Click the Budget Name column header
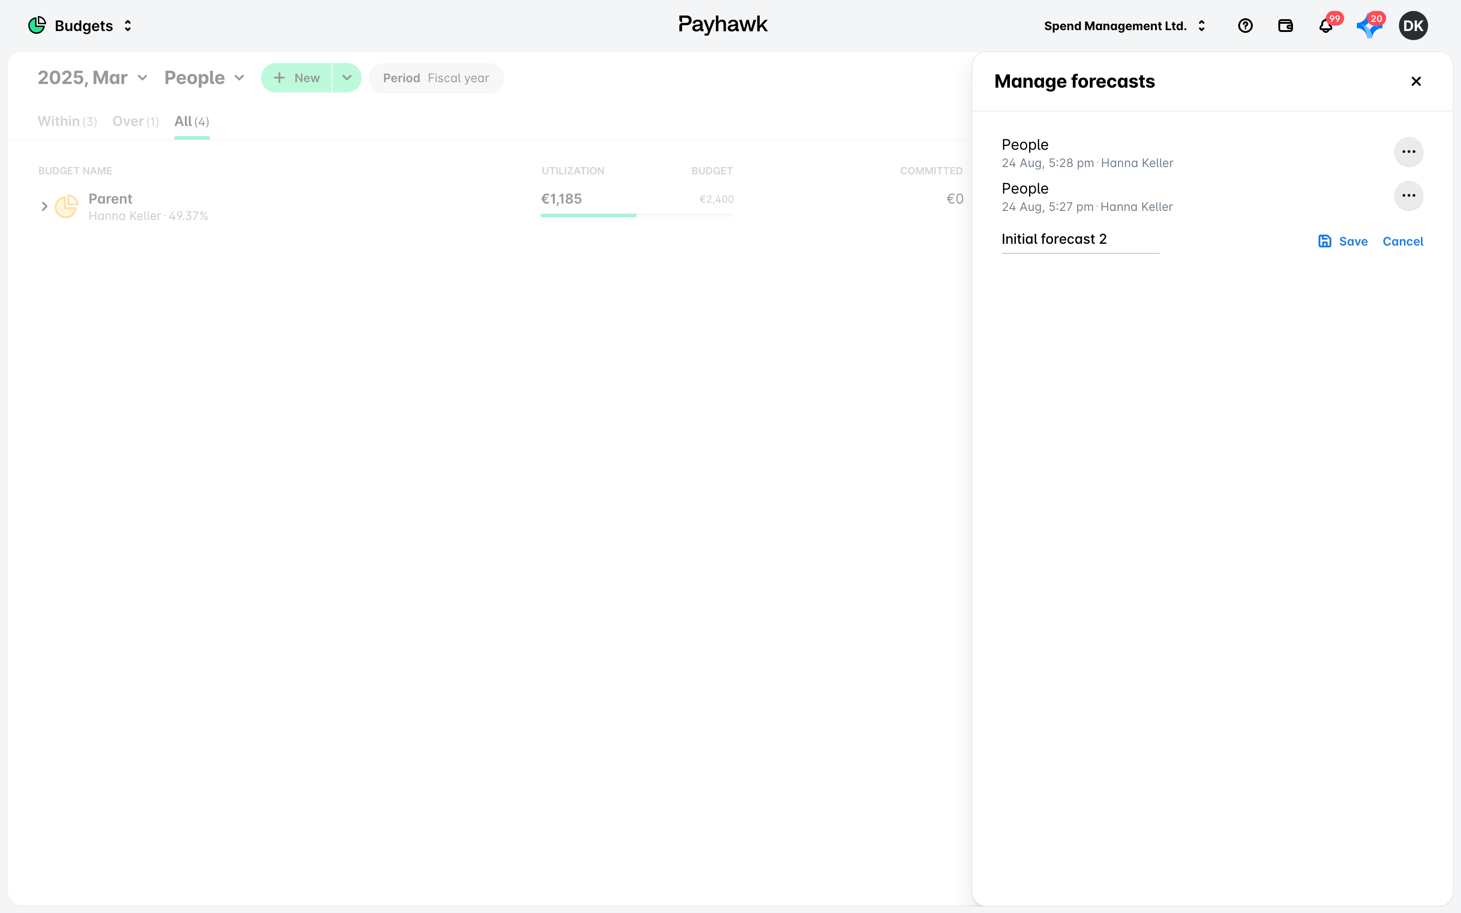The width and height of the screenshot is (1461, 913). pyautogui.click(x=75, y=171)
